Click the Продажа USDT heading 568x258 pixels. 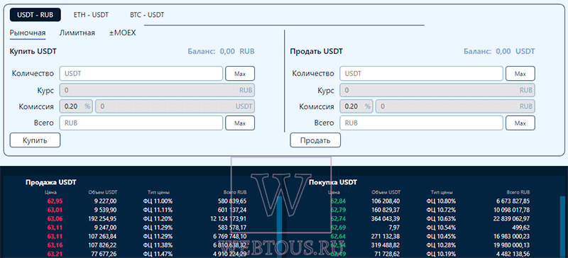tap(50, 182)
